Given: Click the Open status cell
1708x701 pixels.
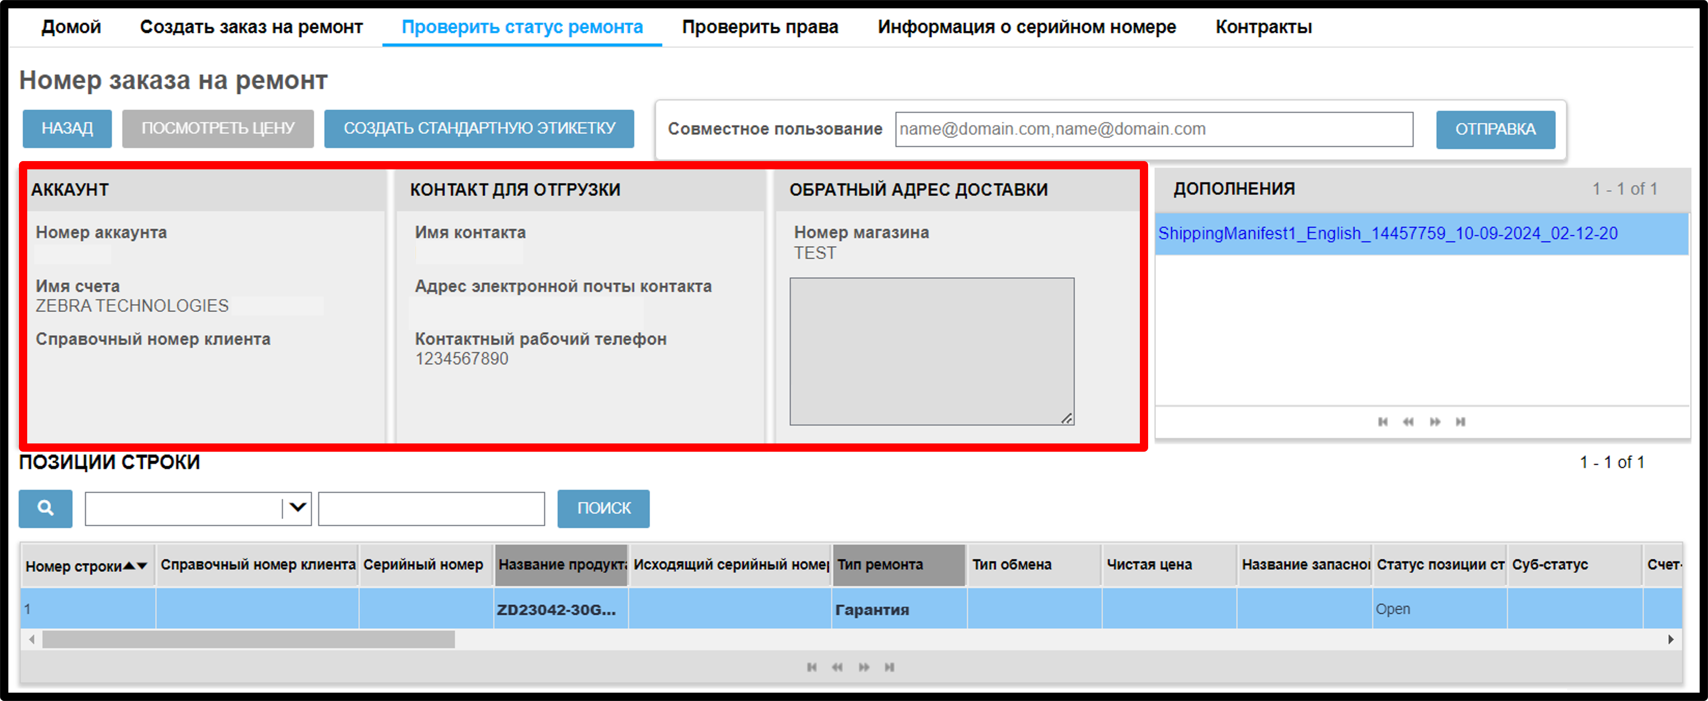Looking at the screenshot, I should tap(1439, 609).
